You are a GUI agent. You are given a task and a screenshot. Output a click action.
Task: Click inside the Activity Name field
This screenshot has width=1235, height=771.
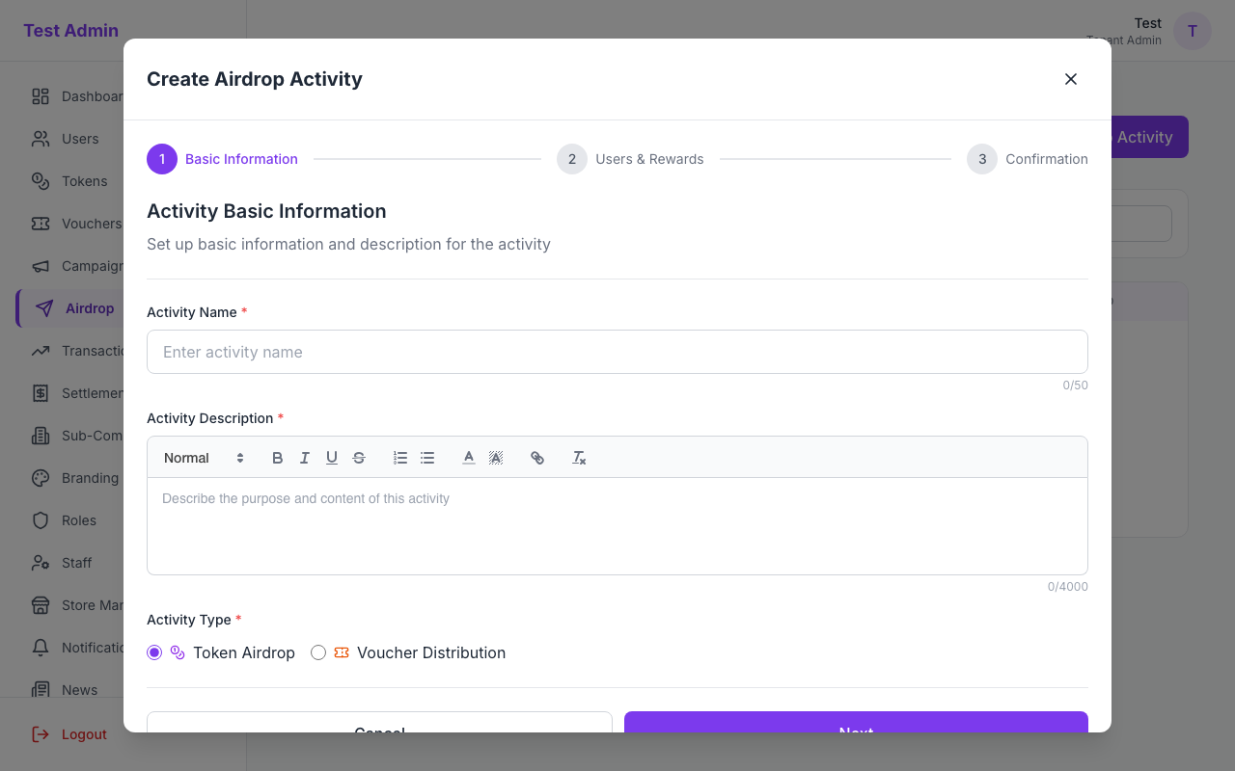click(617, 352)
